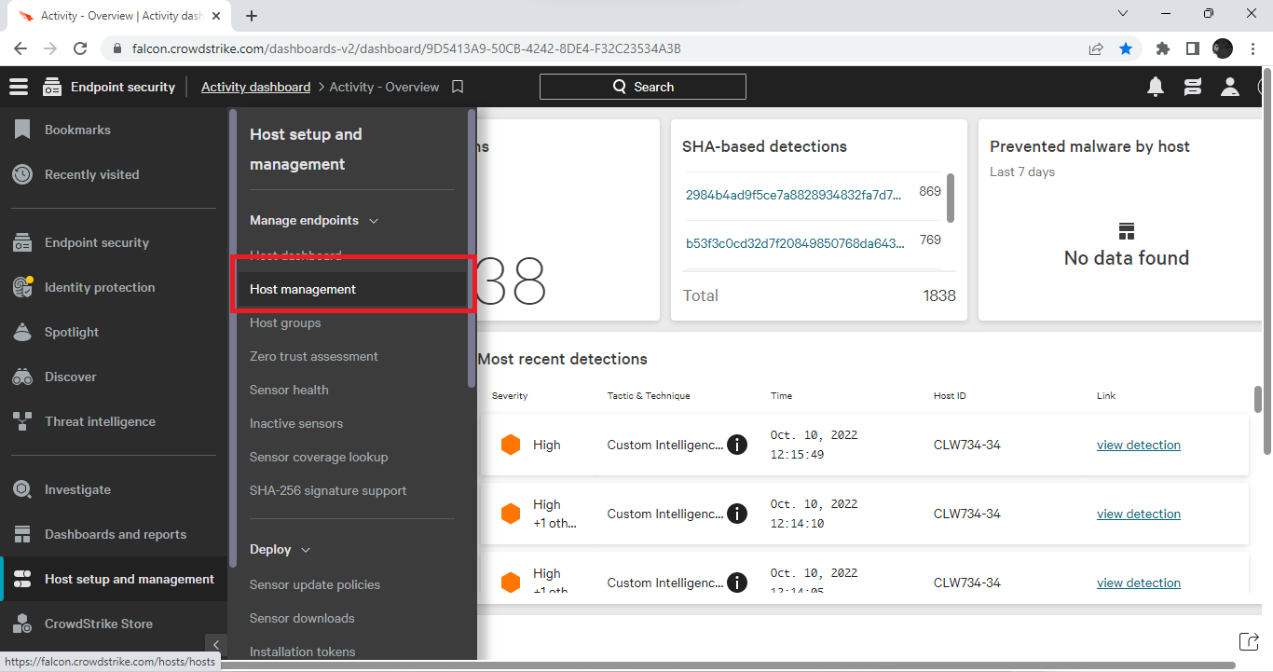Viewport: 1273px width, 672px height.
Task: Select Host setup and management in sidebar
Action: coord(116,579)
